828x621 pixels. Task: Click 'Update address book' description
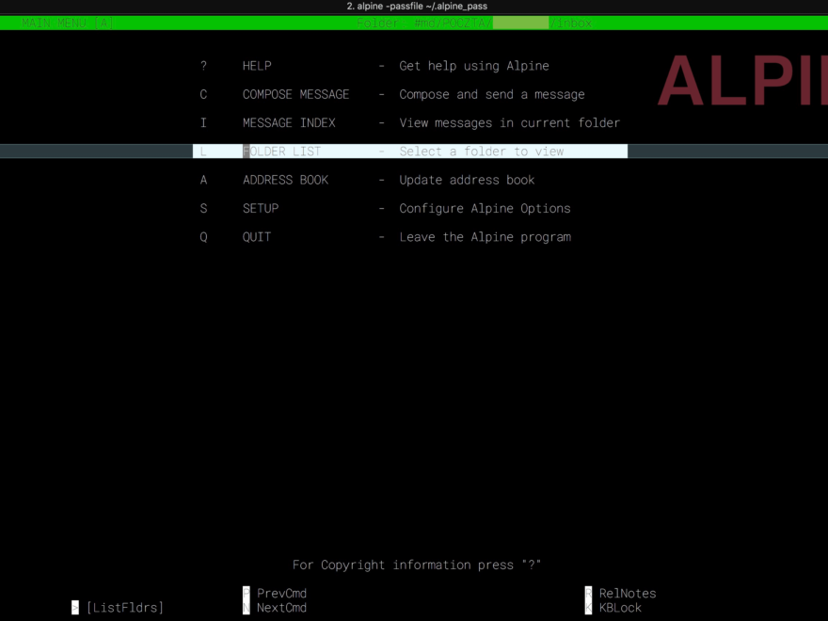[467, 180]
